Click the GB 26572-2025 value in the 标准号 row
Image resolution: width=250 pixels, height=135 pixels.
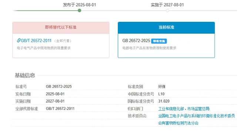pyautogui.click(x=59, y=87)
